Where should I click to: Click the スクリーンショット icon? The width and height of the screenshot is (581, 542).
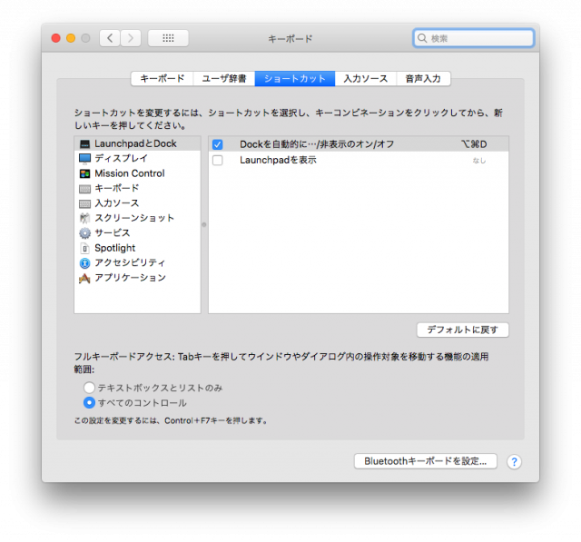pyautogui.click(x=84, y=218)
